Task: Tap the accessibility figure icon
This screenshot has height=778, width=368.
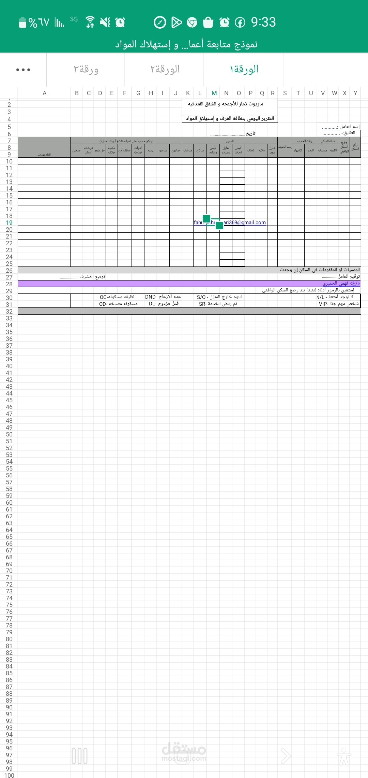Action: click(x=344, y=757)
